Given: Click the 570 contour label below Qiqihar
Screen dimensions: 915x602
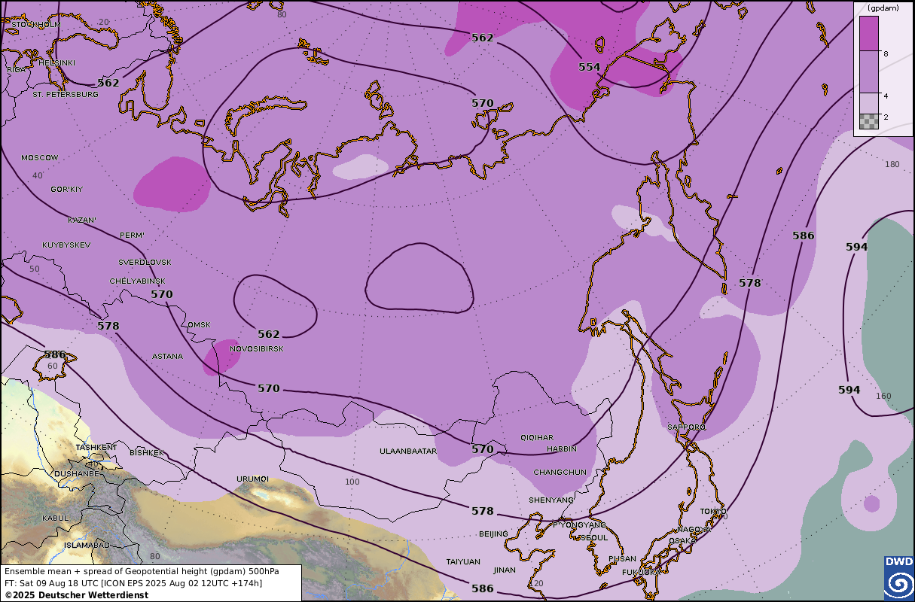Looking at the screenshot, I should (483, 449).
